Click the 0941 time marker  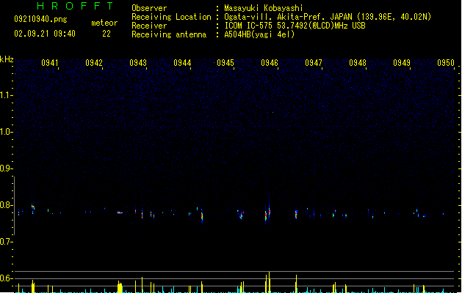click(x=50, y=63)
